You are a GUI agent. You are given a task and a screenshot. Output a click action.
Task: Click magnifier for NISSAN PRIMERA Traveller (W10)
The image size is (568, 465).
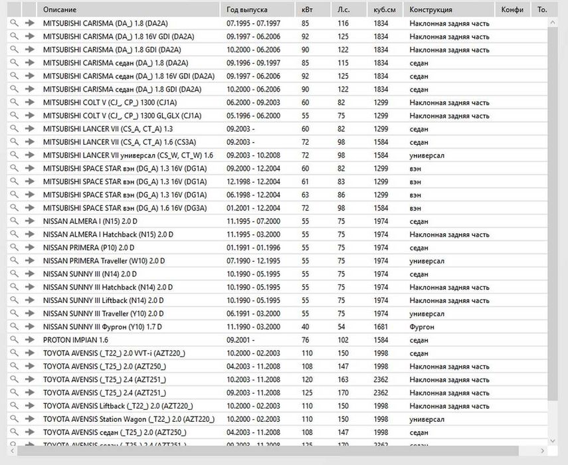(14, 261)
